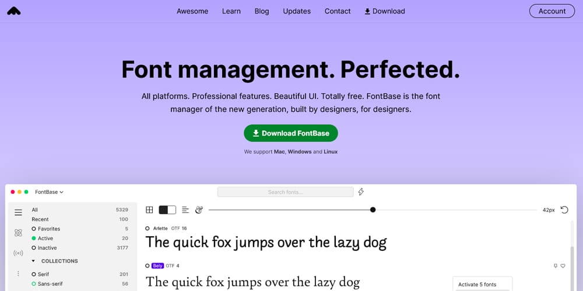
Task: Click the font size slider handle
Action: pyautogui.click(x=373, y=210)
